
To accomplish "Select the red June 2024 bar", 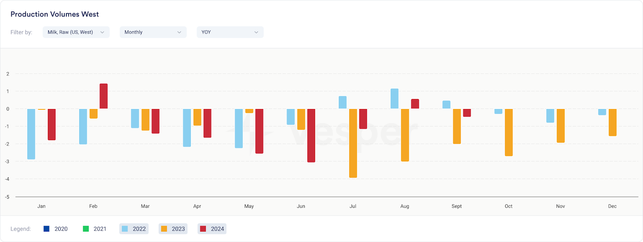I will point(311,135).
